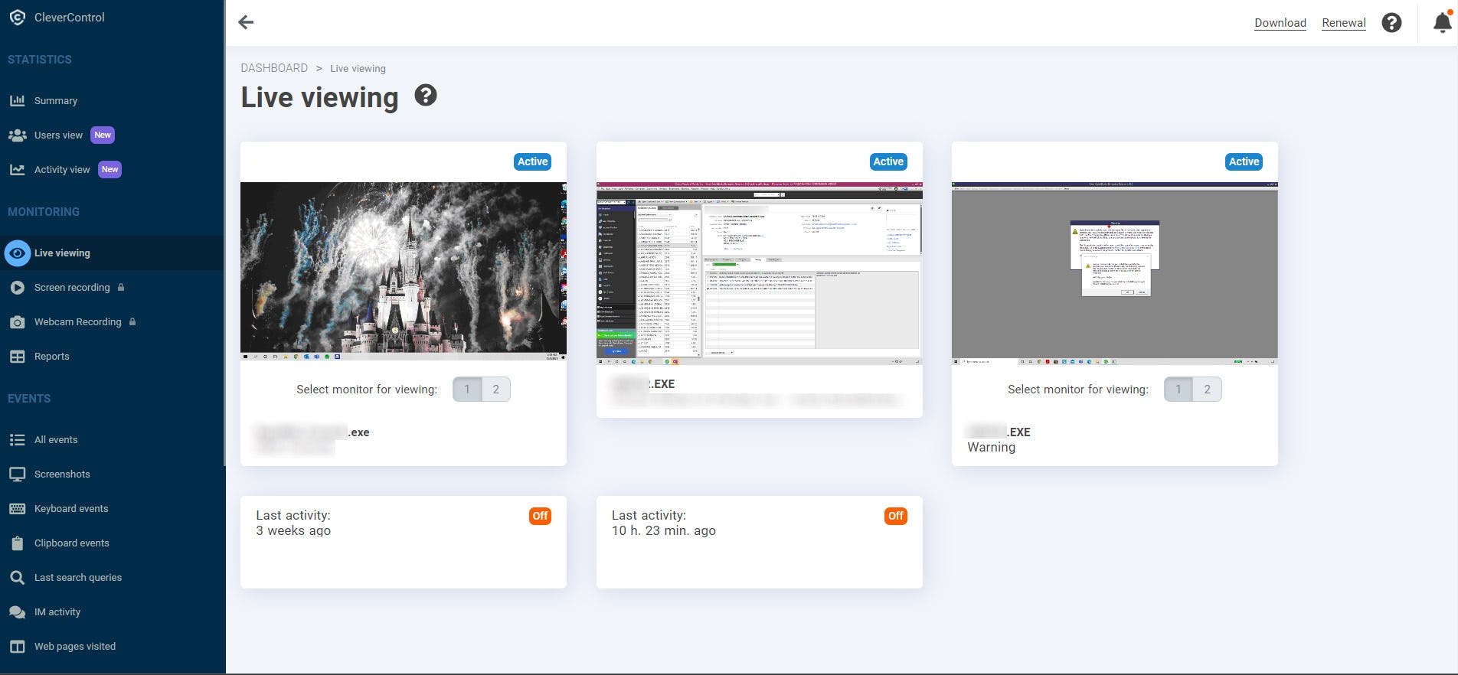Open Last search queries
This screenshot has width=1458, height=675.
pos(78,577)
